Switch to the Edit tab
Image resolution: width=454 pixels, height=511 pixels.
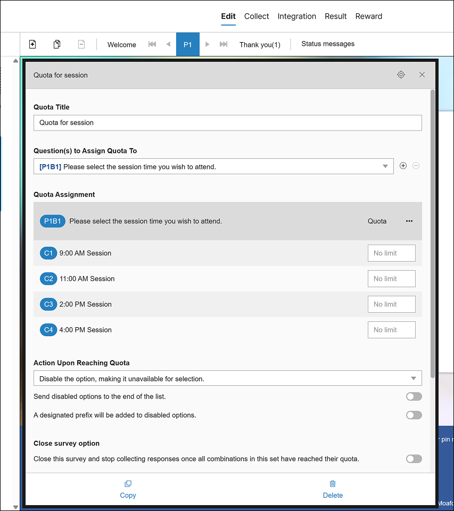(x=228, y=17)
